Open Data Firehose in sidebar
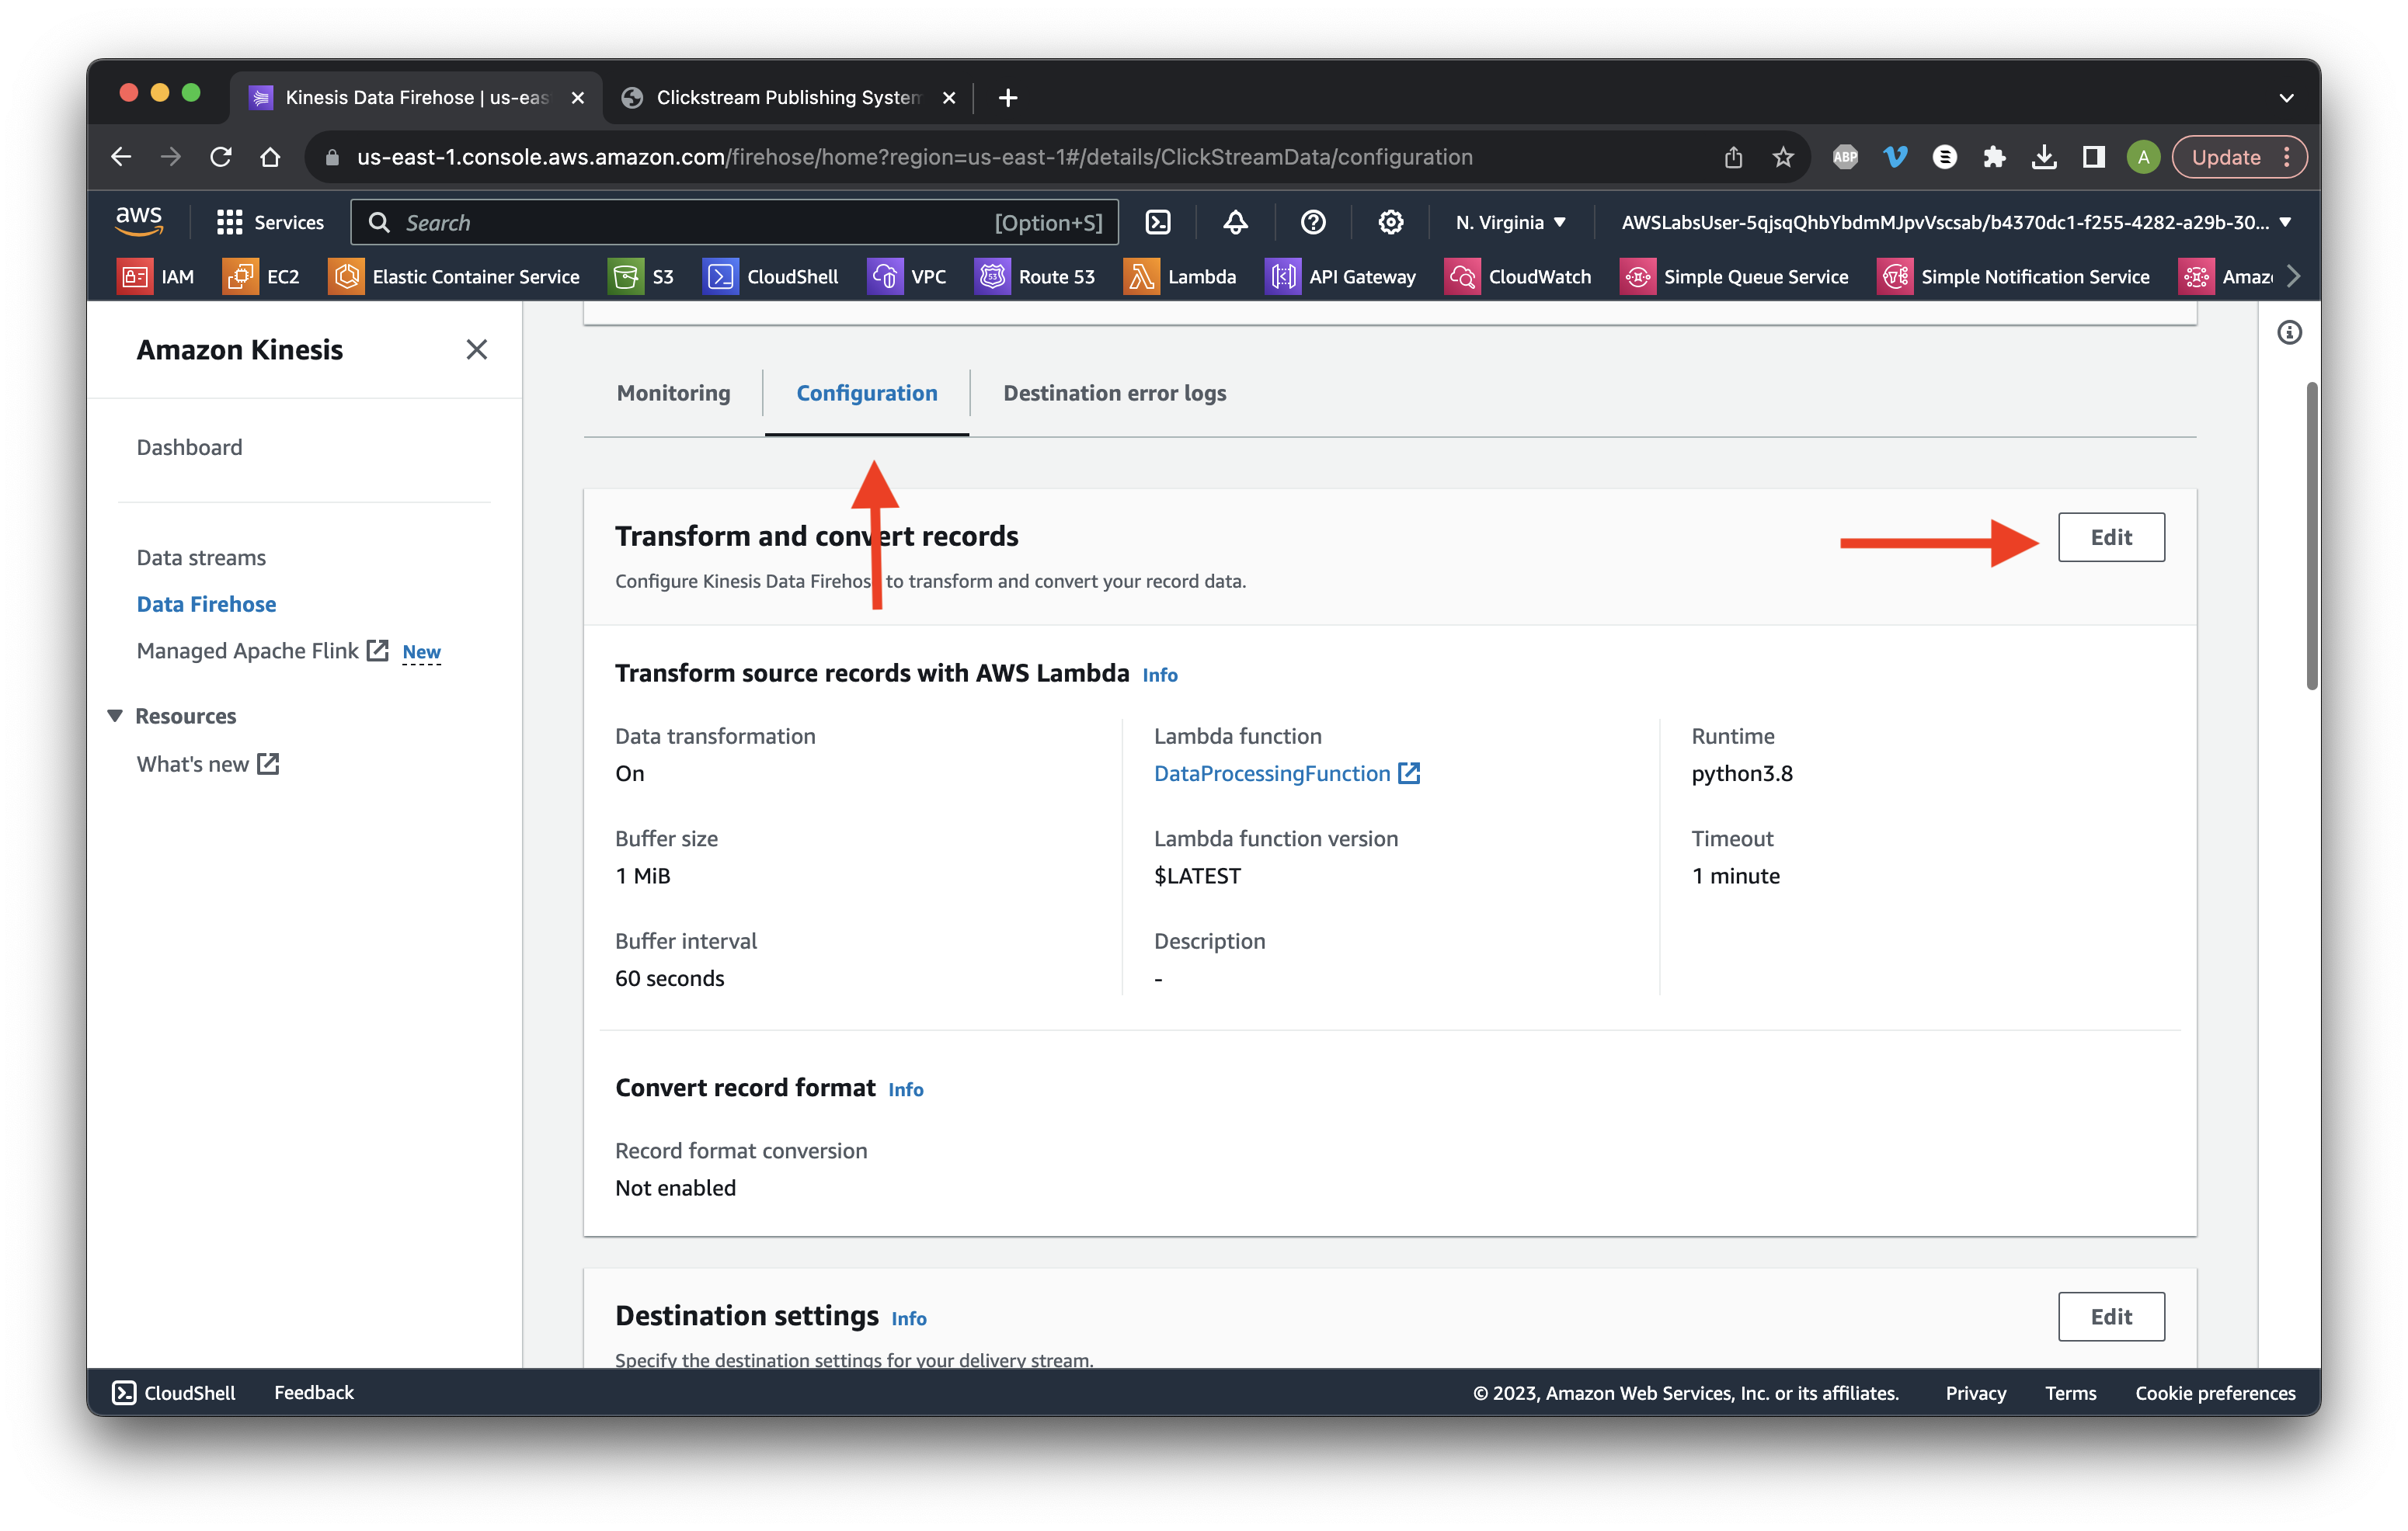Screen dimensions: 2408x1531 click(x=206, y=603)
